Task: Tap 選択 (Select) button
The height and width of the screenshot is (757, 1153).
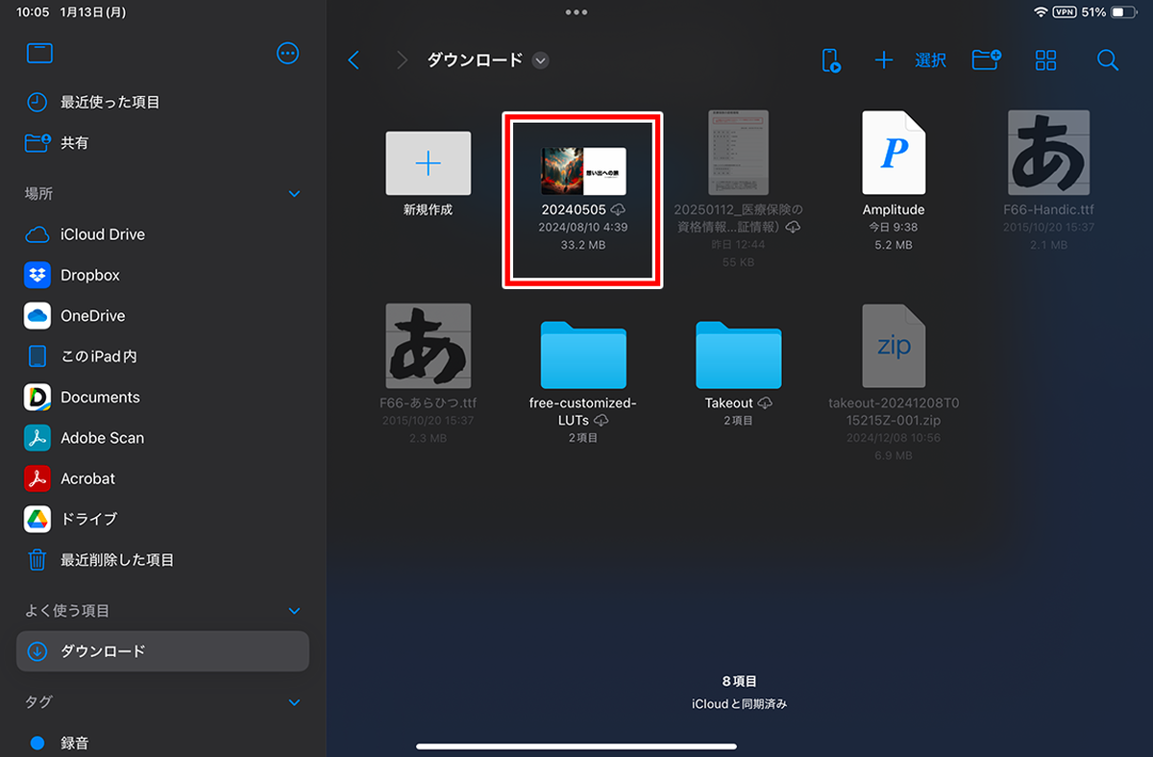Action: click(x=931, y=61)
